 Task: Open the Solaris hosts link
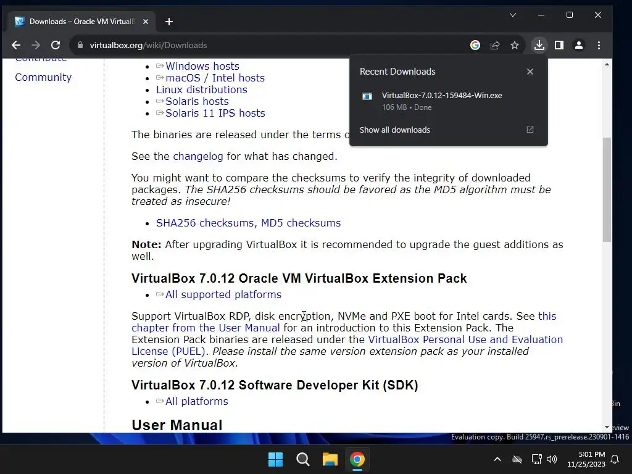(197, 101)
